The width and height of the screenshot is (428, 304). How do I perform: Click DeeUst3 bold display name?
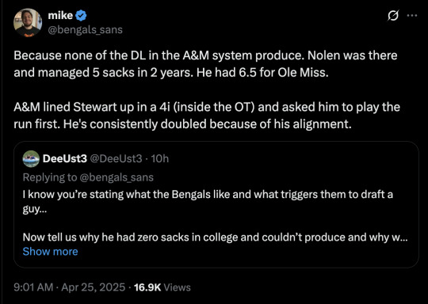point(65,158)
